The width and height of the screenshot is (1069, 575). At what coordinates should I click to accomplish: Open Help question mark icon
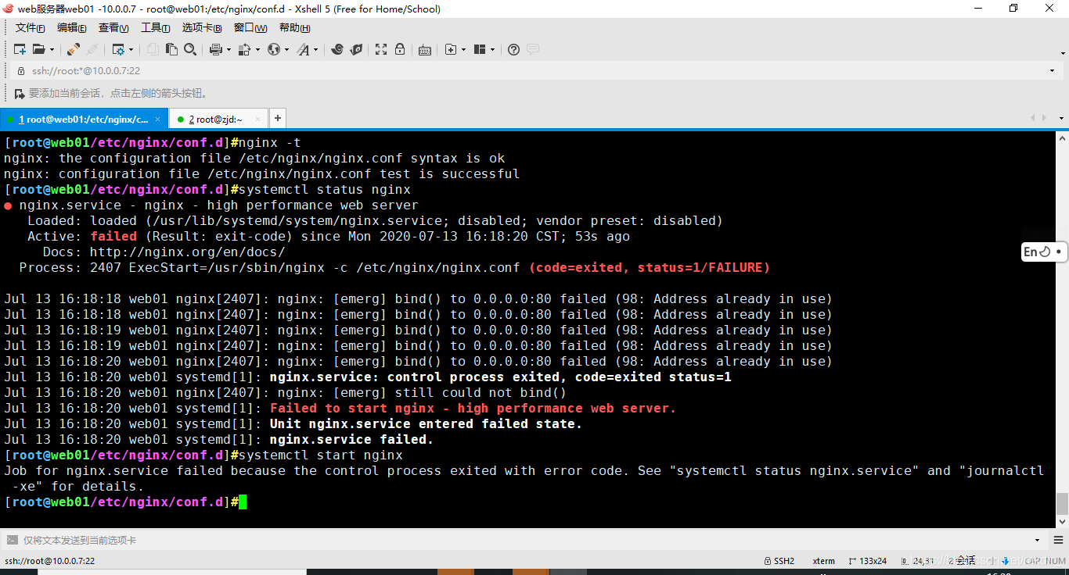click(513, 49)
